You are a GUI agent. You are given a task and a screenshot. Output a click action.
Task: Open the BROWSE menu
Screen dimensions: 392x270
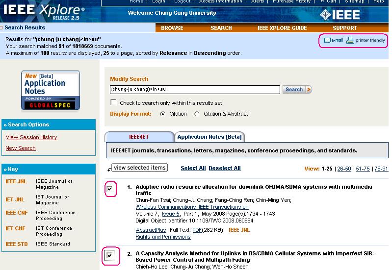(172, 28)
